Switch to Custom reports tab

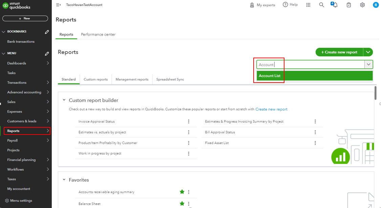click(96, 80)
